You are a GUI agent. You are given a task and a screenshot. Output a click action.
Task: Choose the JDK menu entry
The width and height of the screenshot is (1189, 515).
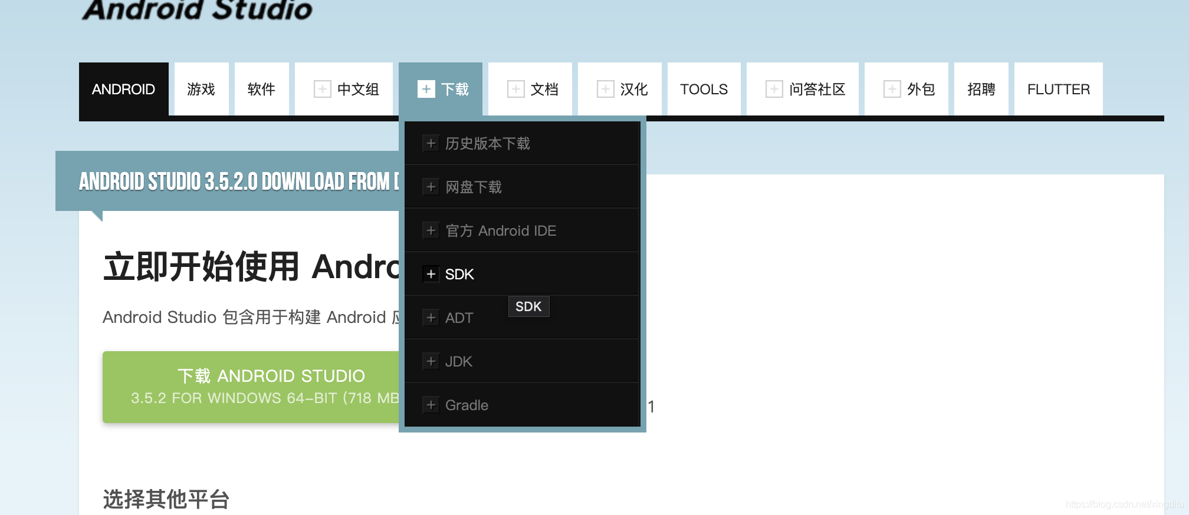[x=522, y=361]
